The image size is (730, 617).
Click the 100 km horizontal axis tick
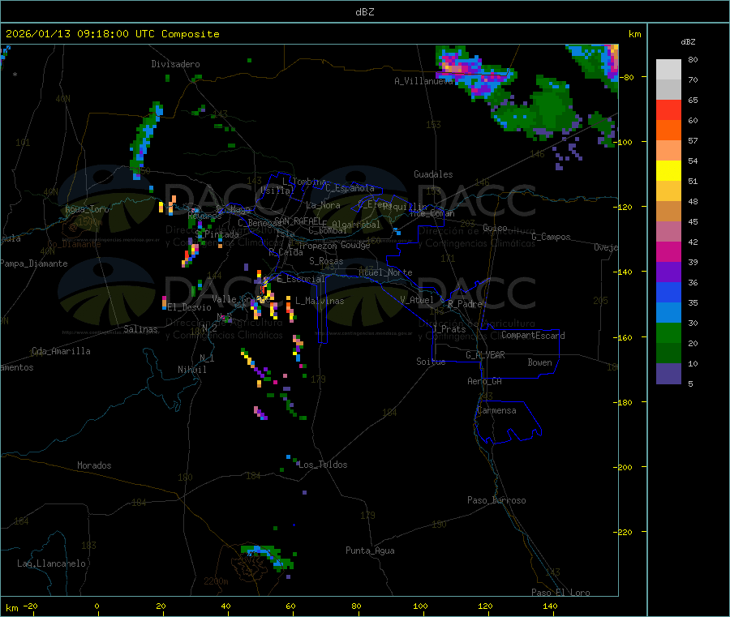coord(420,606)
